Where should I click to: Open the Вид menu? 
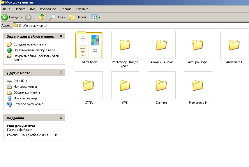point(33,9)
